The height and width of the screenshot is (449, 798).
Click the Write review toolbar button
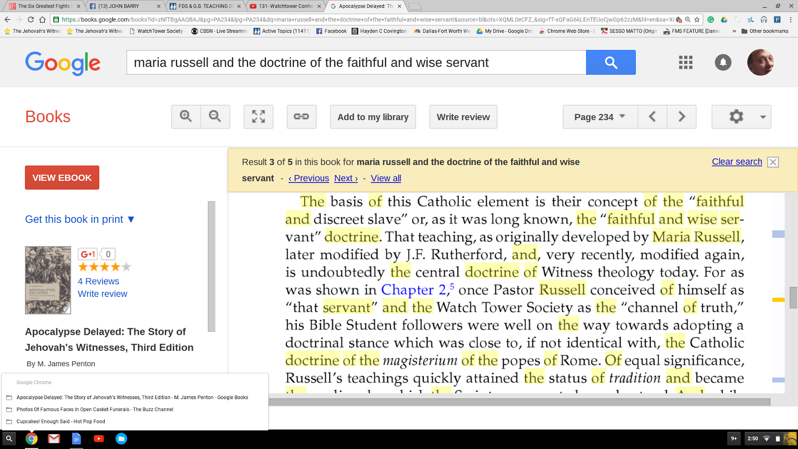pos(463,117)
